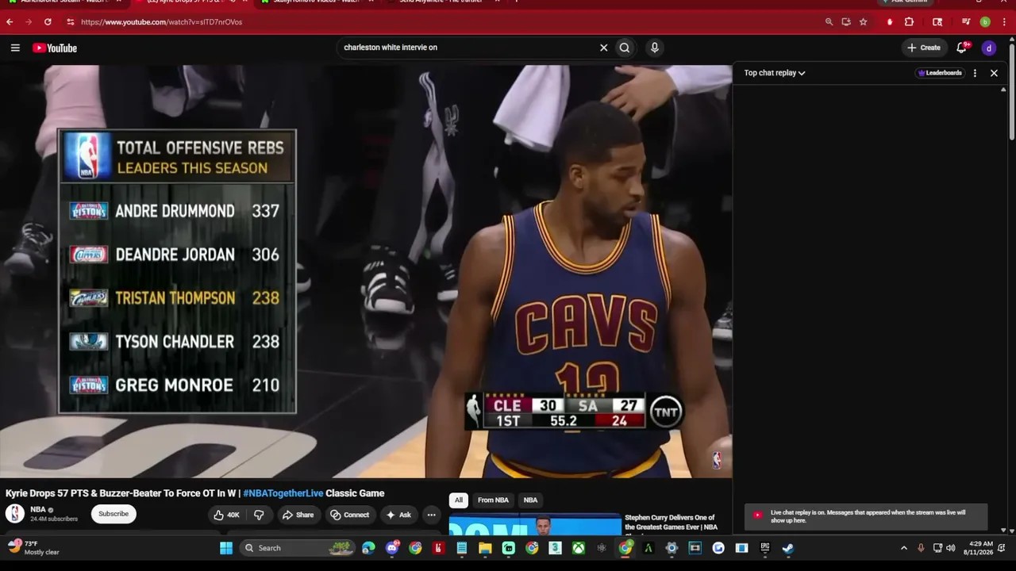Bookmark this page with the star

[x=863, y=22]
